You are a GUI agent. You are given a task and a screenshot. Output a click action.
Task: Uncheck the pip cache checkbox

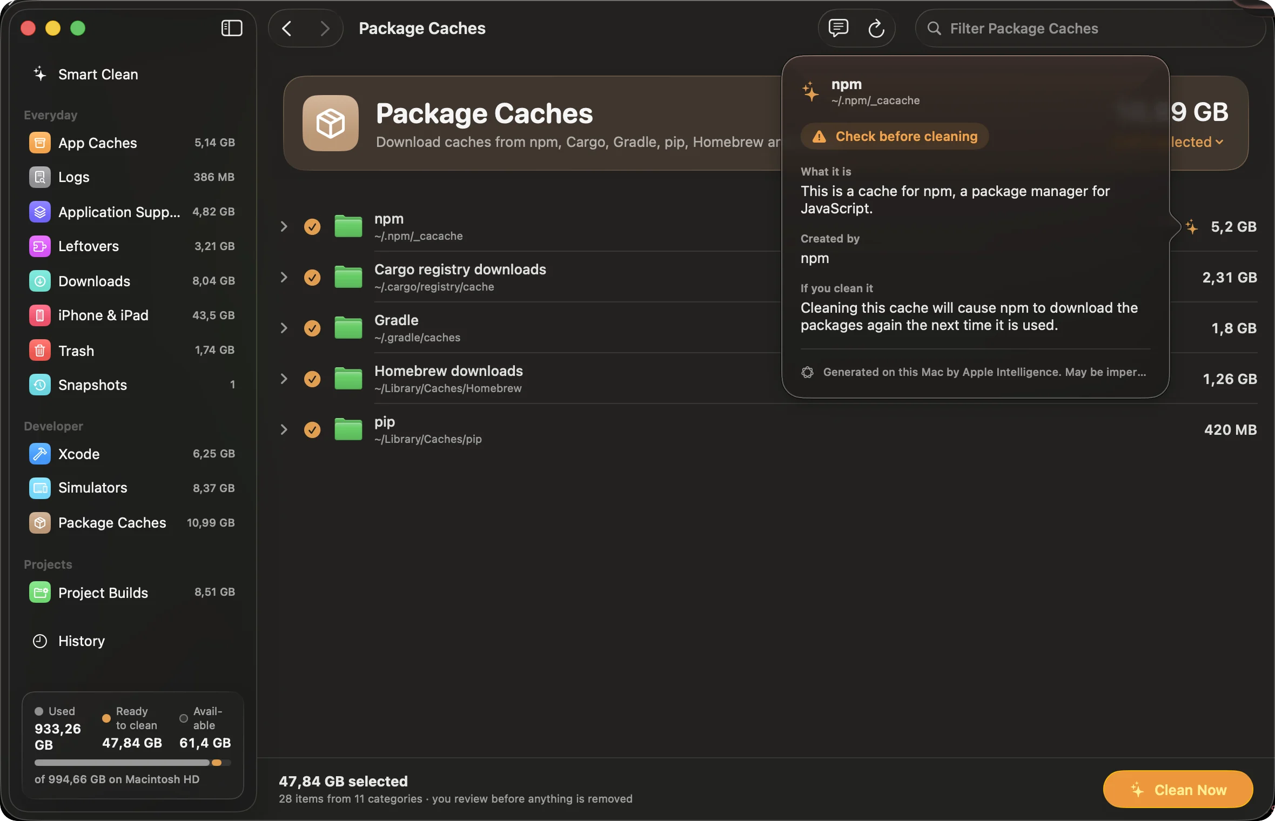point(312,429)
